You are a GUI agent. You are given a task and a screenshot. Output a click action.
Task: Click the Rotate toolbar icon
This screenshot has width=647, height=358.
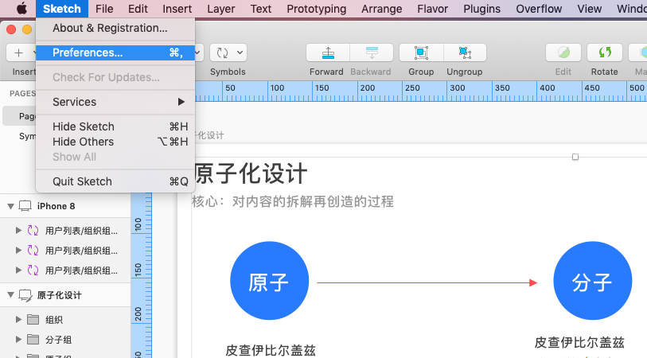point(605,53)
